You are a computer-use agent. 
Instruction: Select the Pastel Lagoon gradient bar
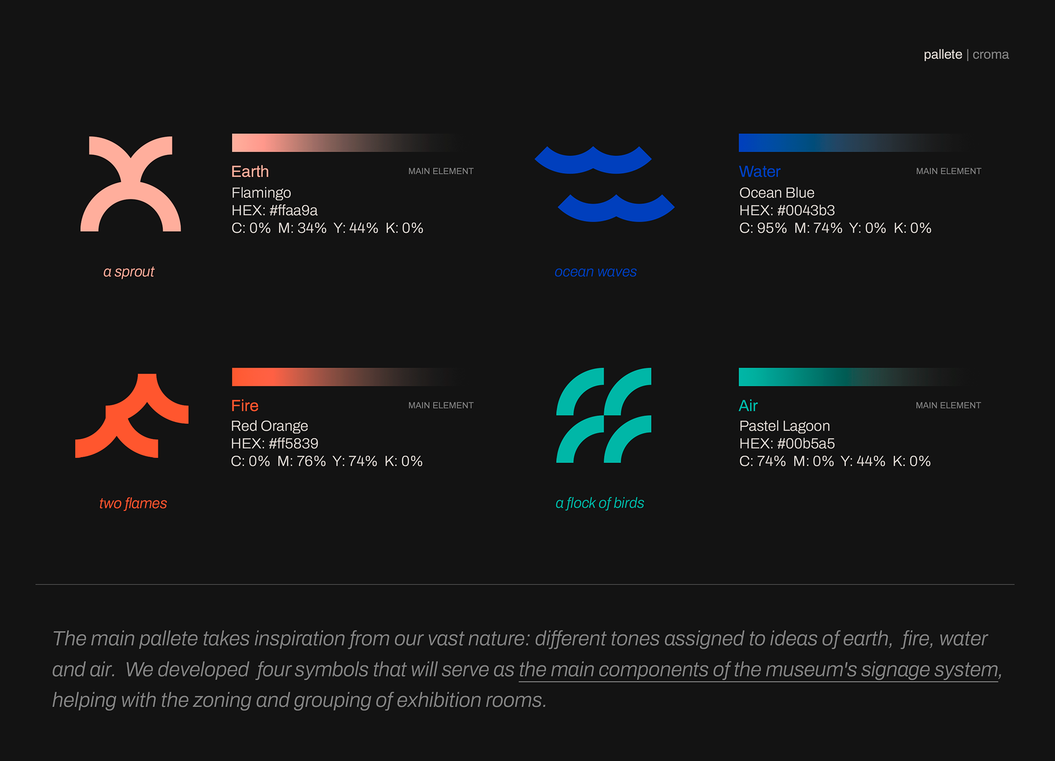point(853,377)
